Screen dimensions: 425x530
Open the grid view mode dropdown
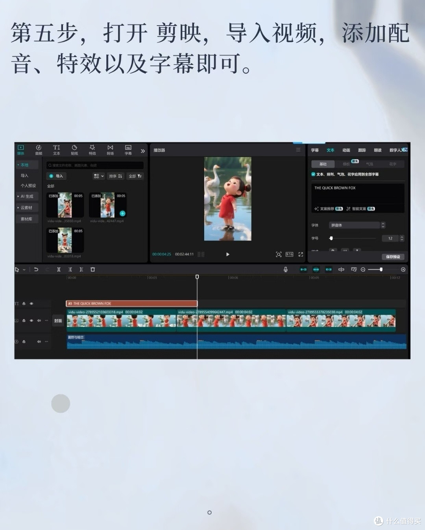[99, 176]
